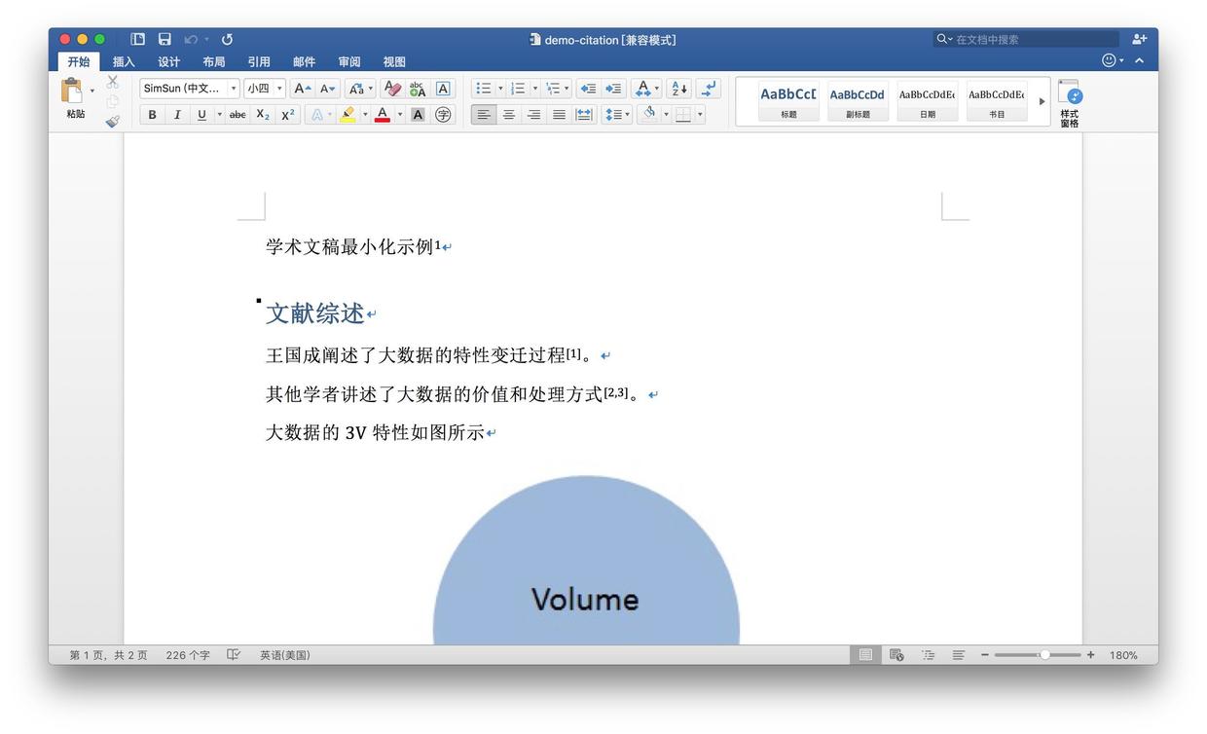Image resolution: width=1207 pixels, height=734 pixels.
Task: Open the 布局 (Layout) ribbon tab
Action: tap(214, 61)
